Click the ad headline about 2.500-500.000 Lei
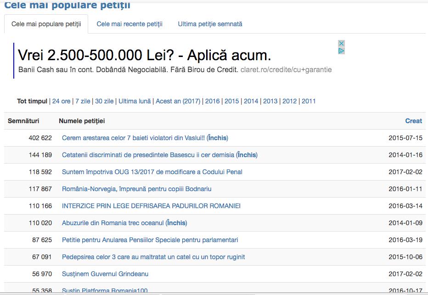This screenshot has width=428, height=295. pos(144,56)
